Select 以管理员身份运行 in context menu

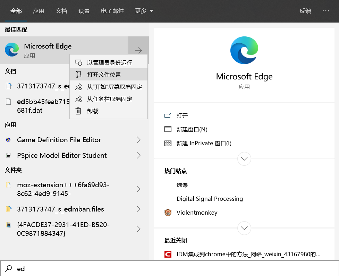click(109, 63)
